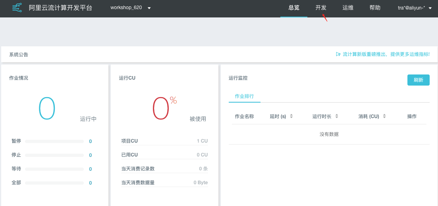Click the 系统公告 heading
Image resolution: width=438 pixels, height=206 pixels.
coord(19,54)
